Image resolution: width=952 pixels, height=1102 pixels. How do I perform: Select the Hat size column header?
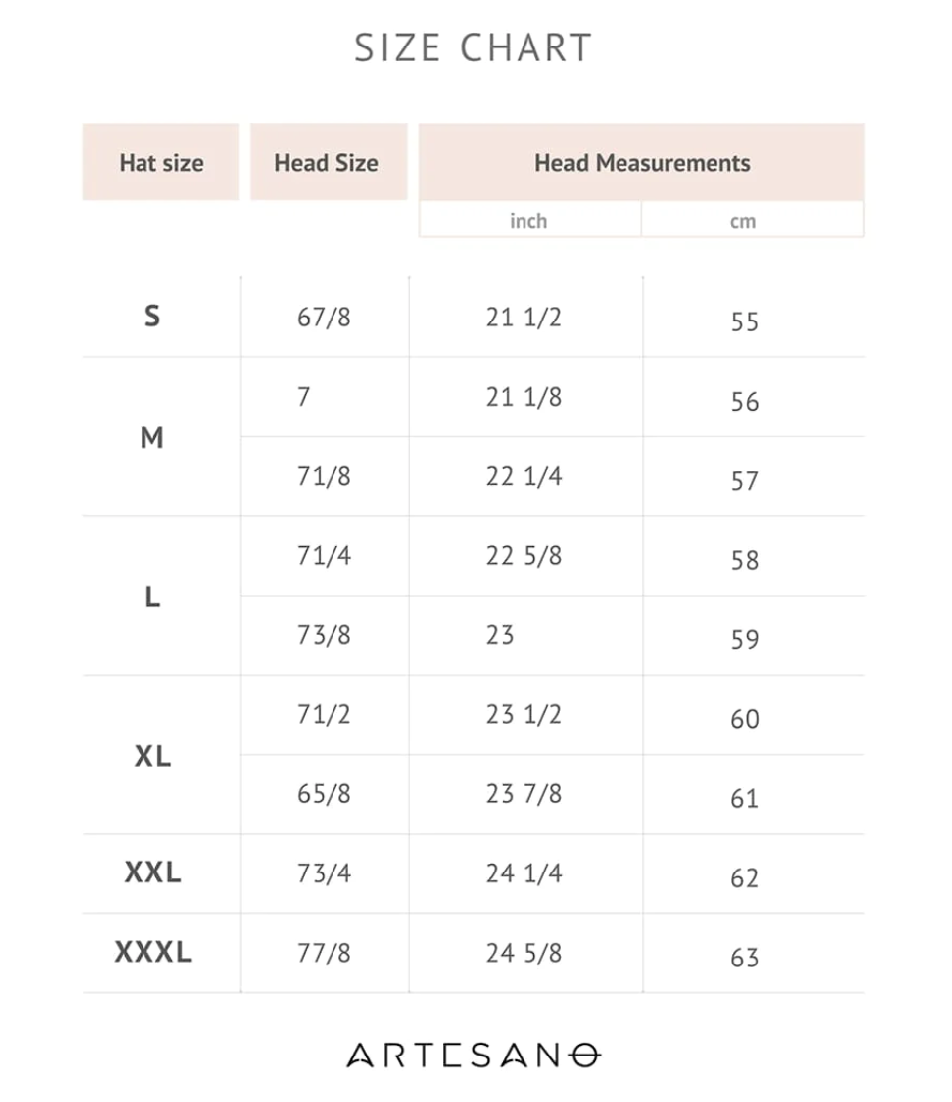pyautogui.click(x=161, y=162)
